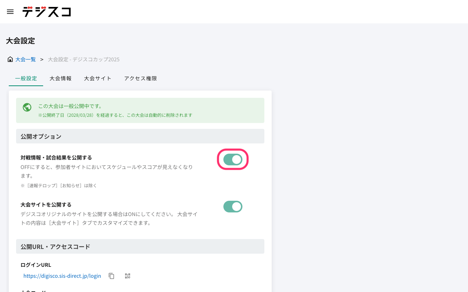
Task: Select the アクセス権限 tab
Action: click(x=140, y=78)
